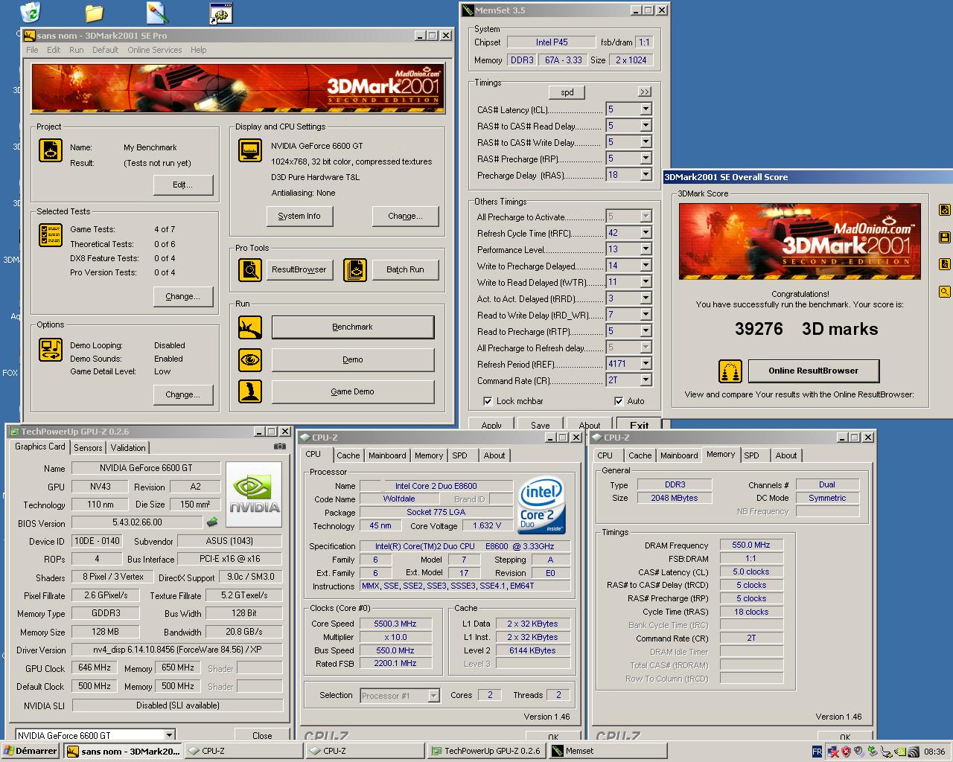Open the Recycle Bin desktop icon
This screenshot has width=953, height=762.
[x=30, y=12]
